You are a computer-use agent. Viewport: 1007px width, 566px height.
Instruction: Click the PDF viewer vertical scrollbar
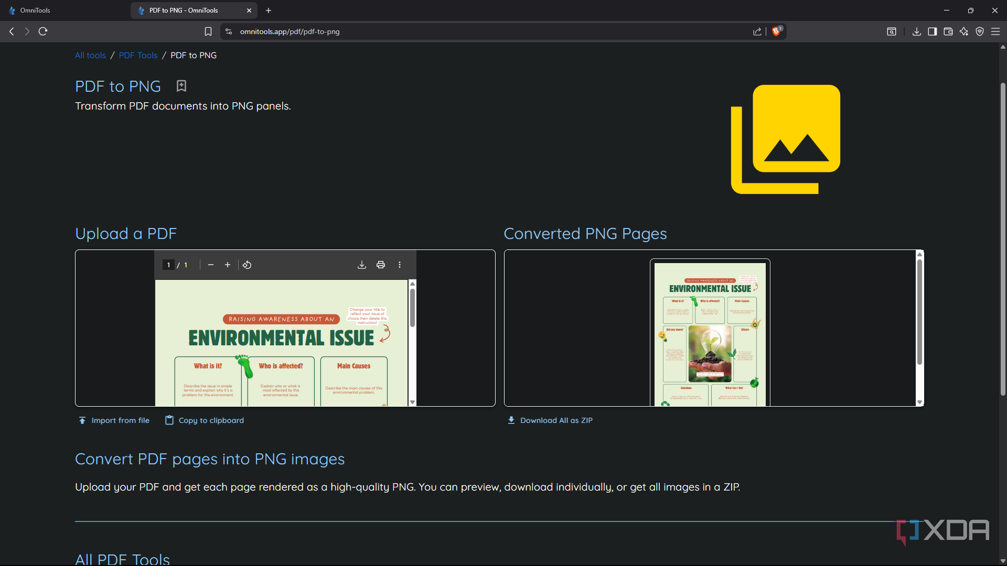(x=413, y=308)
